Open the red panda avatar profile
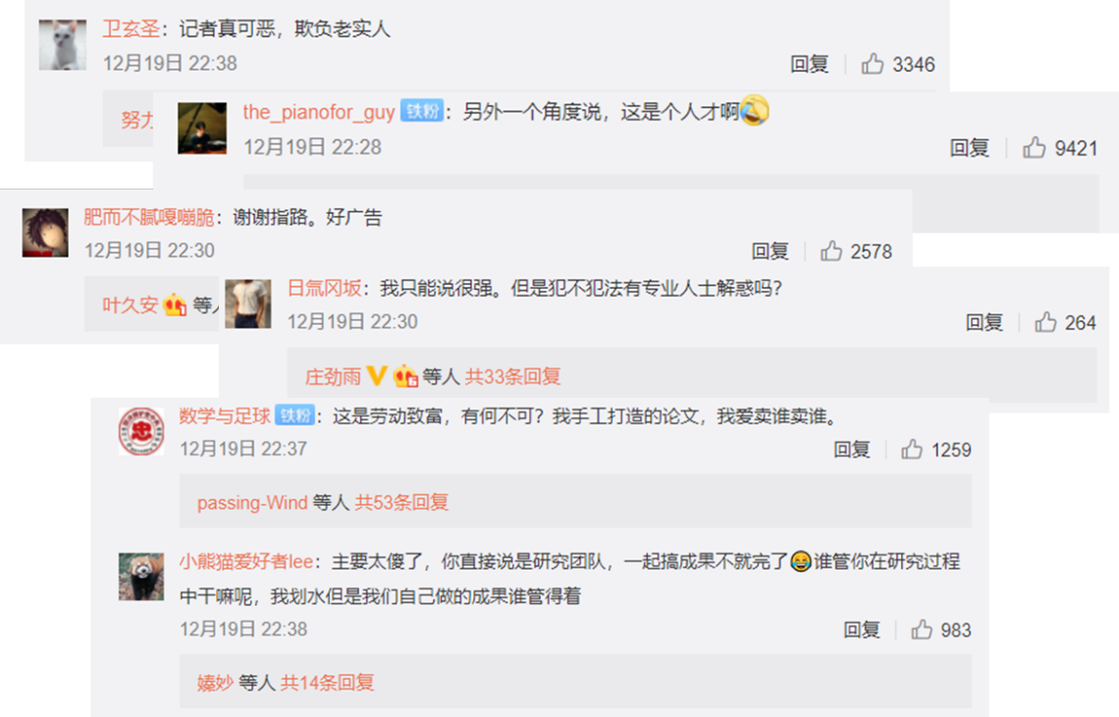 tap(140, 577)
